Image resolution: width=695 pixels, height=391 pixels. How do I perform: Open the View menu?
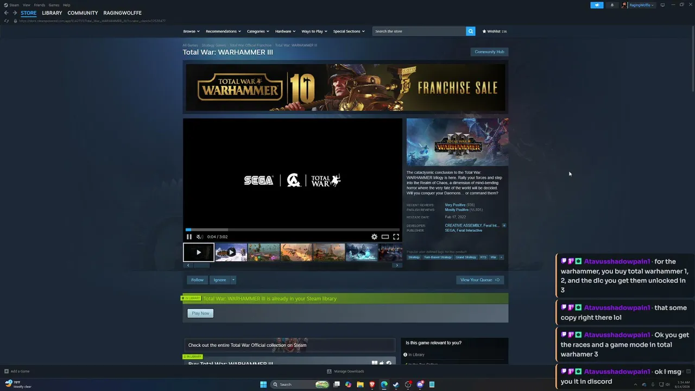26,5
